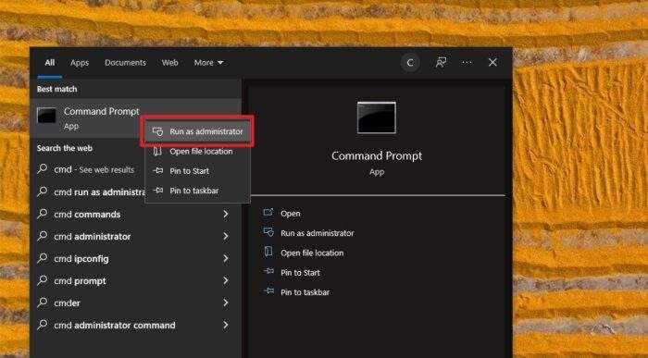Switch to the Apps tab
Viewport: 648px width, 358px height.
[x=80, y=63]
